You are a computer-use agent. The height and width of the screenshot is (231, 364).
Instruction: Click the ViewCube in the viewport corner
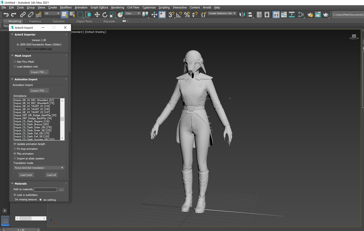[354, 37]
